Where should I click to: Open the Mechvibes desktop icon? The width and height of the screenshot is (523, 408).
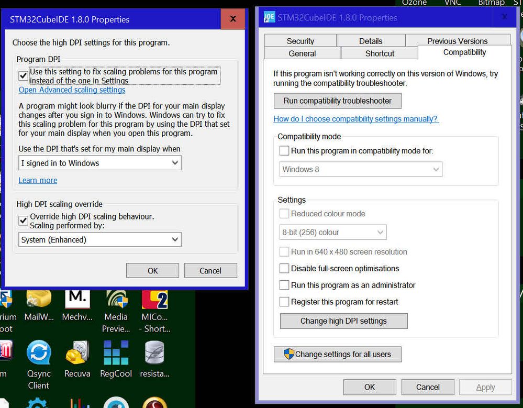pyautogui.click(x=77, y=304)
